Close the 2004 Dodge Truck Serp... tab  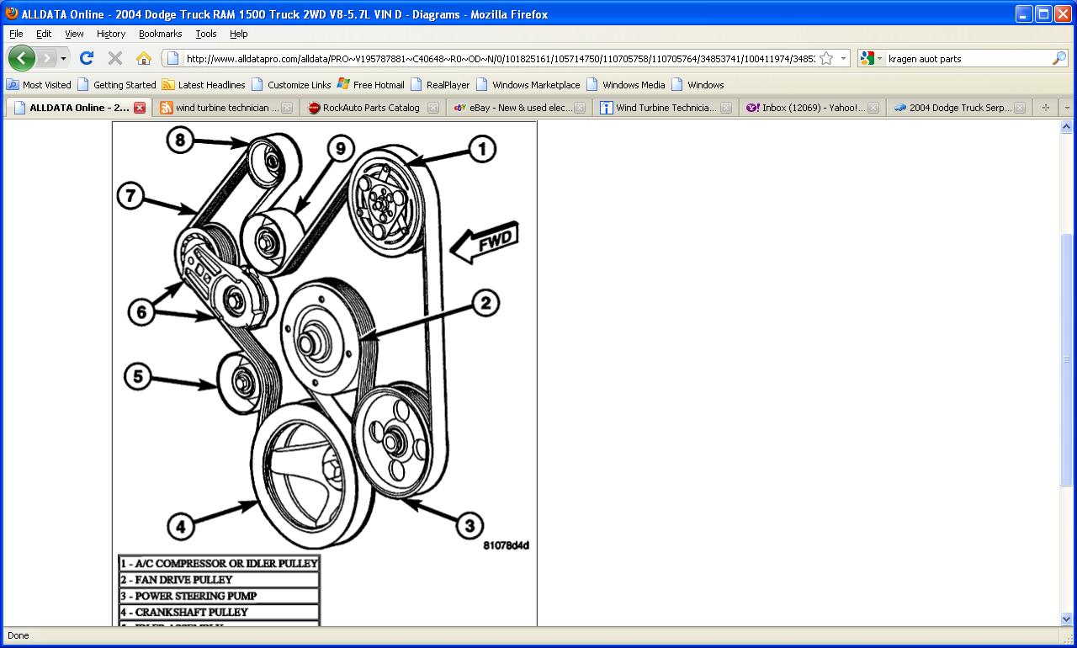click(x=1020, y=108)
